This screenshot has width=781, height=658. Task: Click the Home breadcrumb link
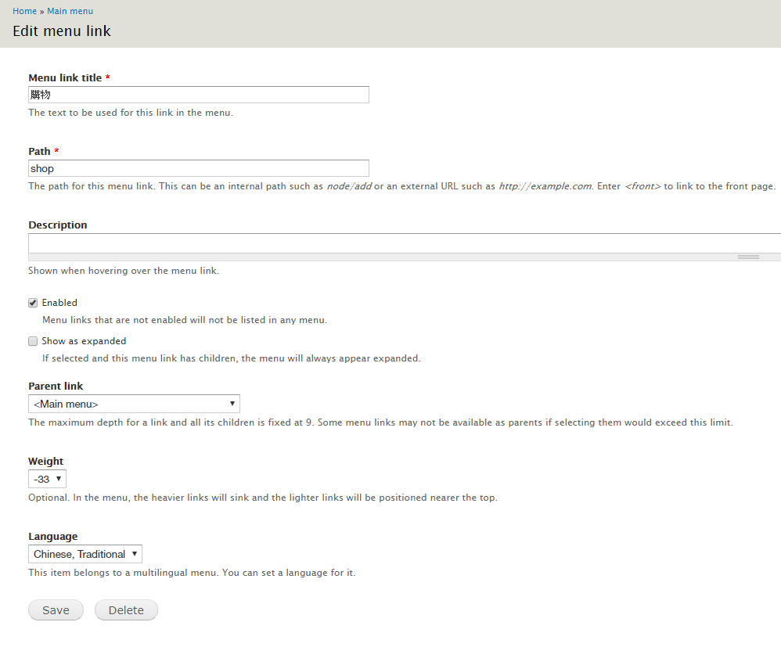[x=24, y=11]
